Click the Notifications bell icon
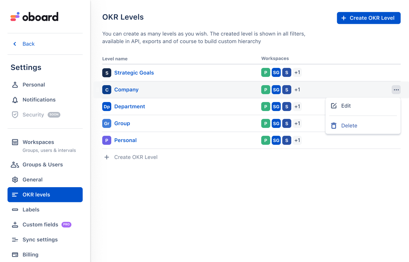This screenshot has height=262, width=409. coord(15,100)
